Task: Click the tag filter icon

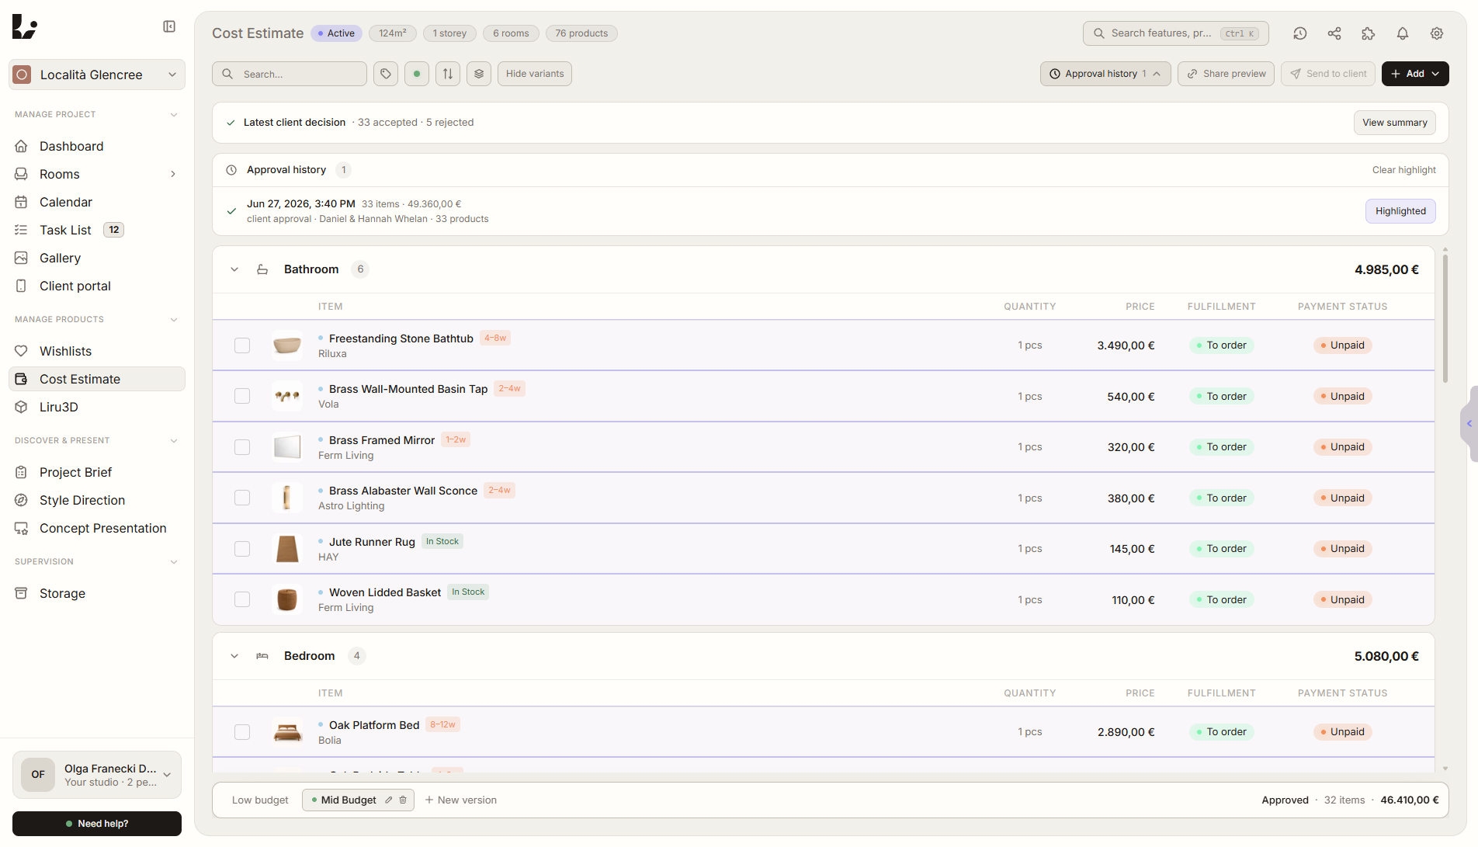Action: click(x=386, y=74)
